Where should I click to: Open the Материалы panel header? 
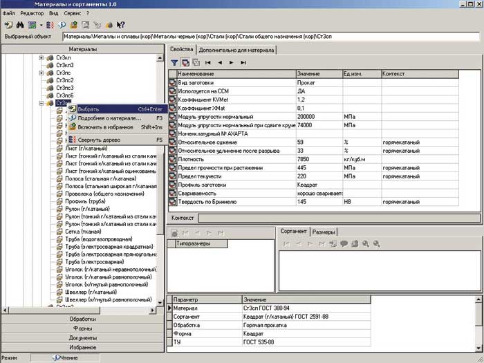(x=83, y=49)
